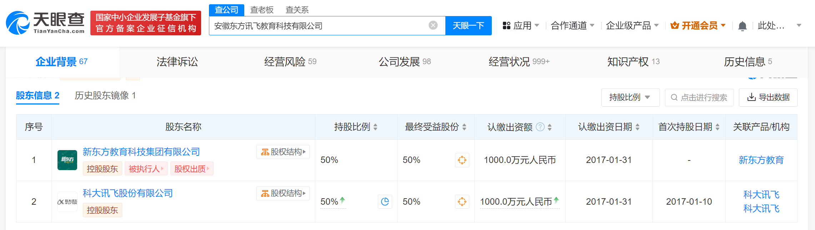Sort by 持股比例 column

[375, 127]
